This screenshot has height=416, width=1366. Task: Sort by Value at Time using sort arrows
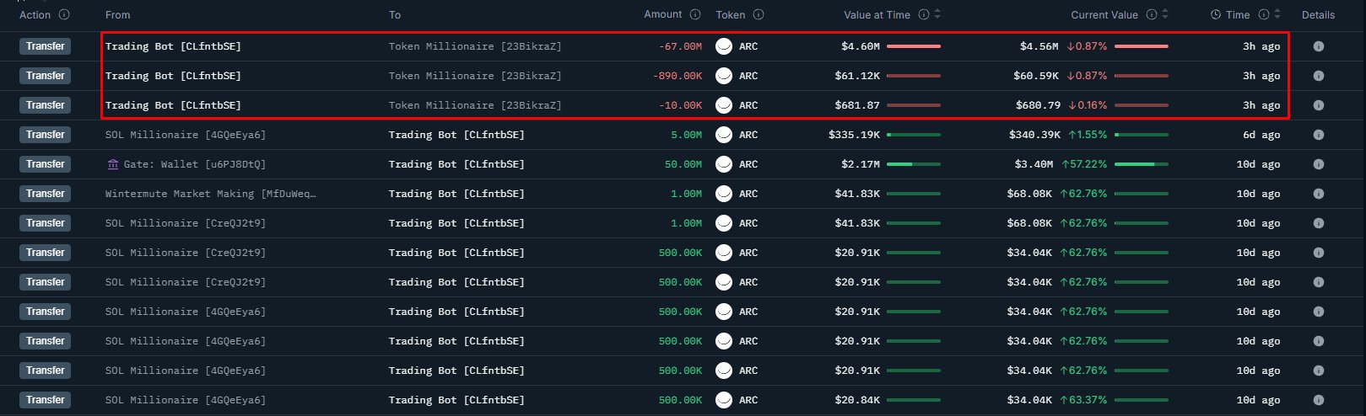coord(937,15)
